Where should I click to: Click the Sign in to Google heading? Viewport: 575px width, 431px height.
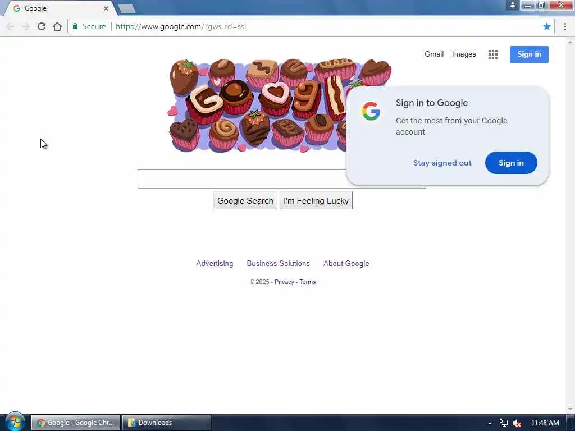tap(432, 103)
